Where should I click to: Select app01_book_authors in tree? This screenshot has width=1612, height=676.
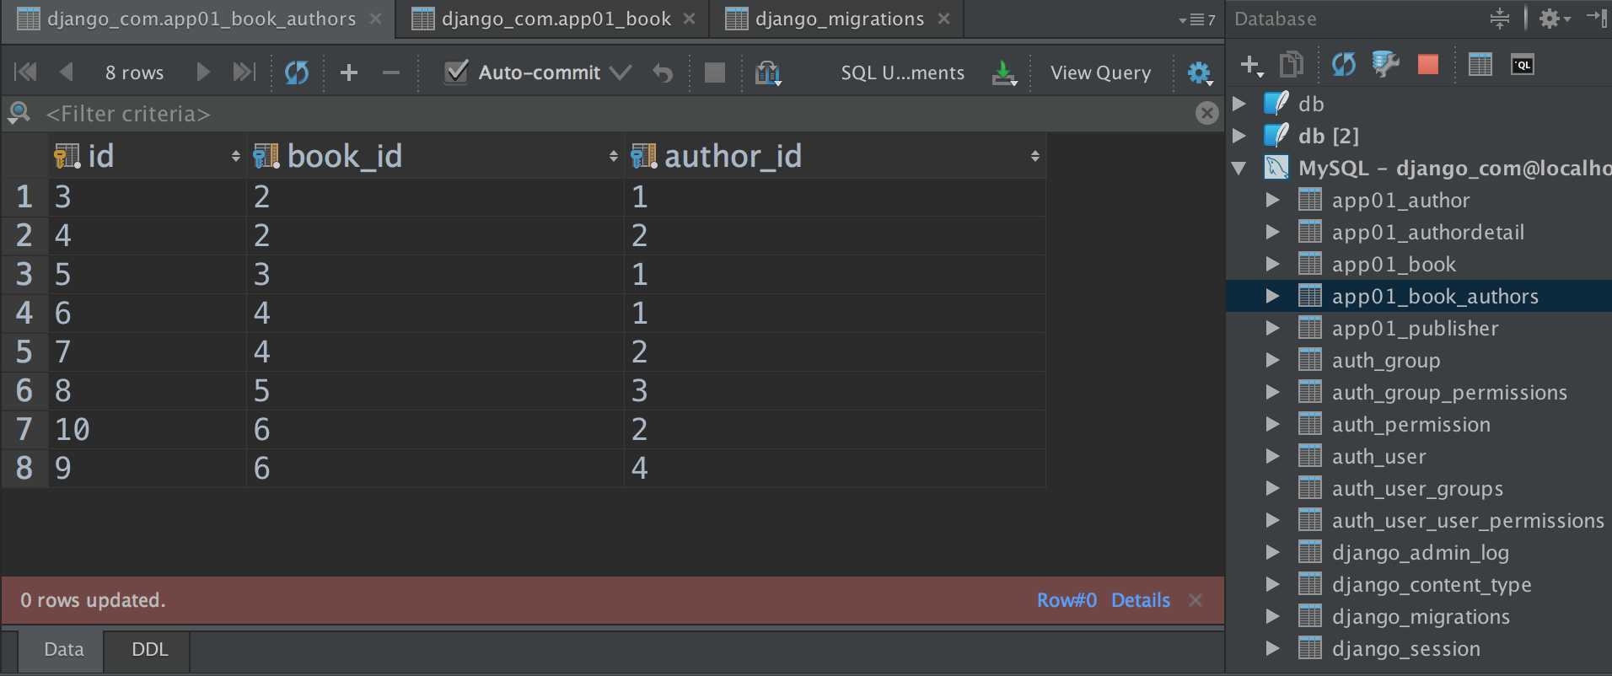click(1434, 296)
